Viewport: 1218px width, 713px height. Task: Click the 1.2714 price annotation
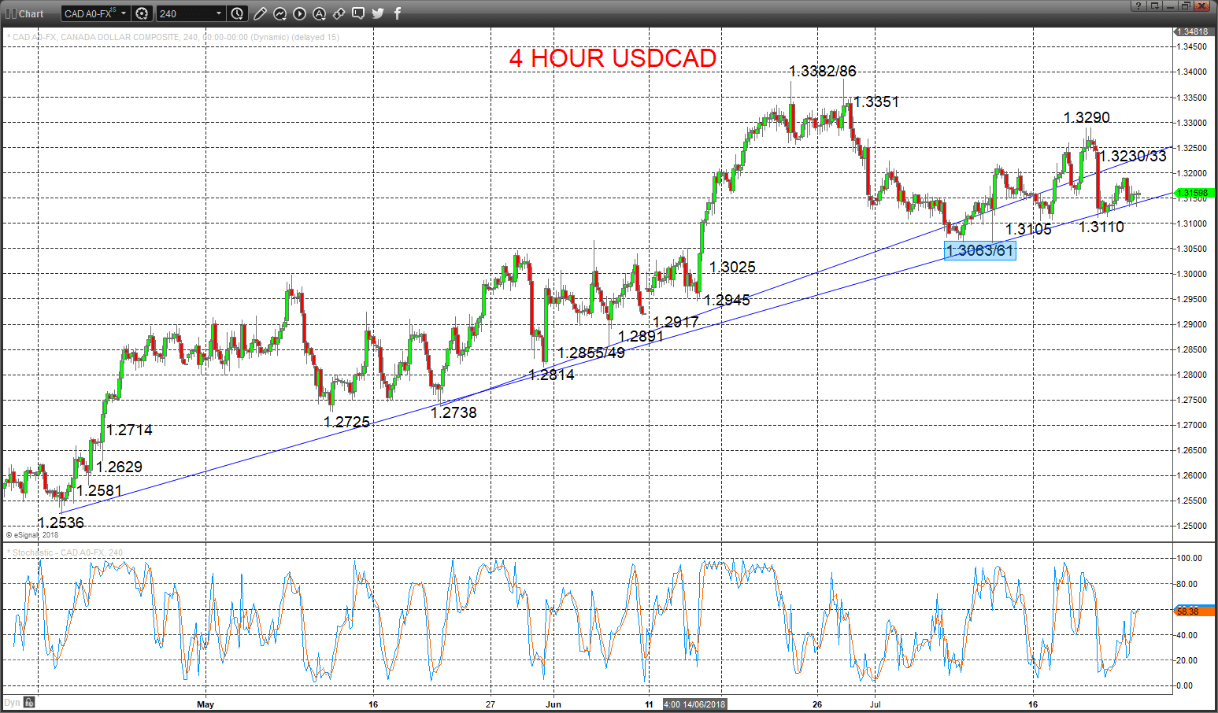pyautogui.click(x=130, y=430)
